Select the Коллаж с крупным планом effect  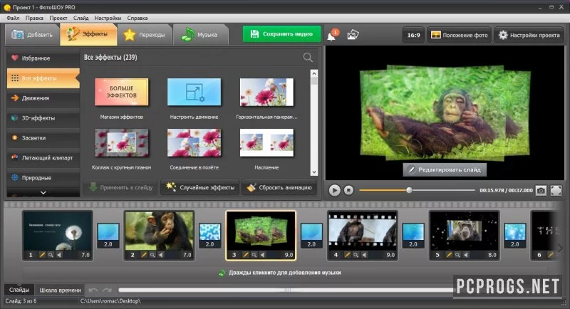click(x=121, y=143)
